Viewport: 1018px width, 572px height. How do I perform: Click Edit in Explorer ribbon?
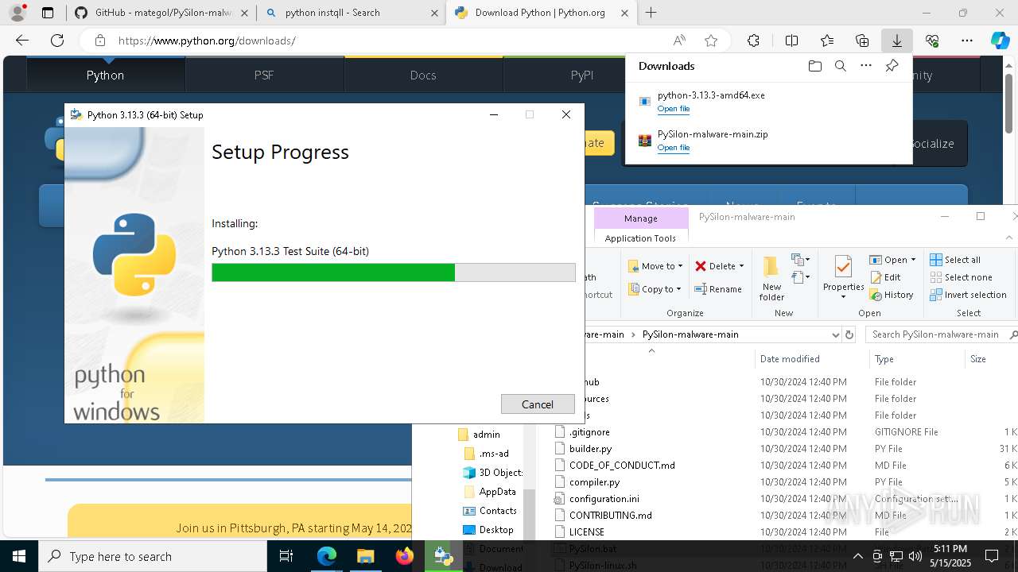pos(885,277)
